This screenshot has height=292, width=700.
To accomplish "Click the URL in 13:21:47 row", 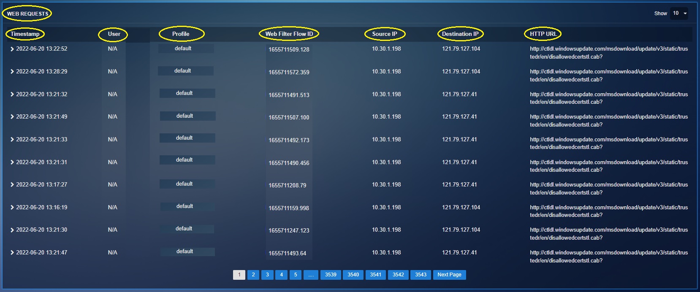I will (x=609, y=257).
